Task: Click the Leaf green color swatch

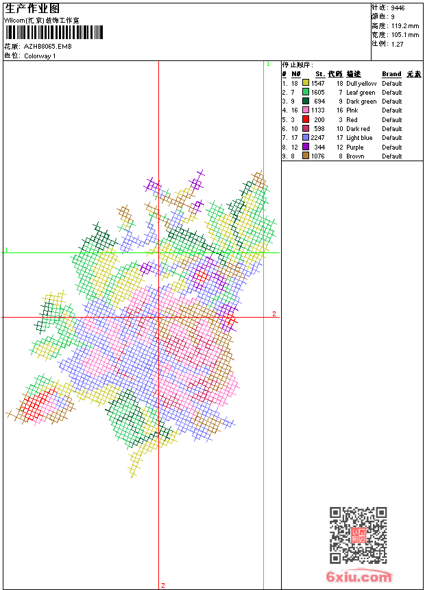Action: (306, 92)
